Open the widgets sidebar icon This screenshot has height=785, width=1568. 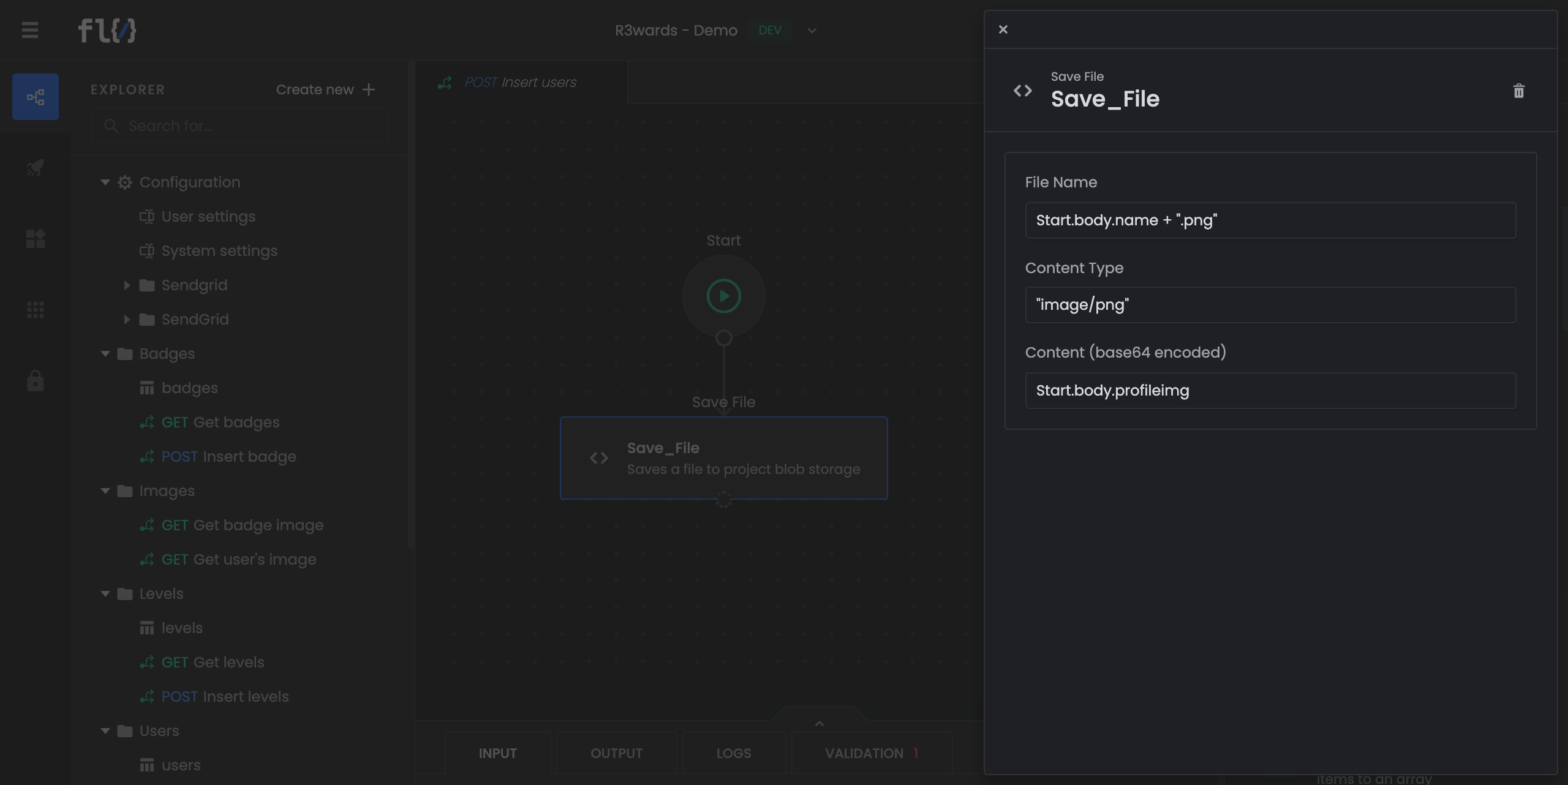point(36,238)
